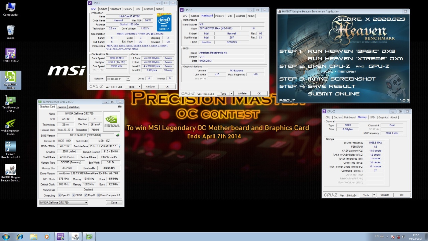Click RUN HEAVEN "XTREME" DX11
The height and width of the screenshot is (241, 428).
[355, 59]
